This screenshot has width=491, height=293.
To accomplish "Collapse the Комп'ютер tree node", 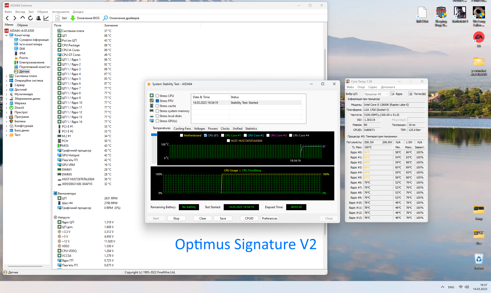I will tap(6, 35).
